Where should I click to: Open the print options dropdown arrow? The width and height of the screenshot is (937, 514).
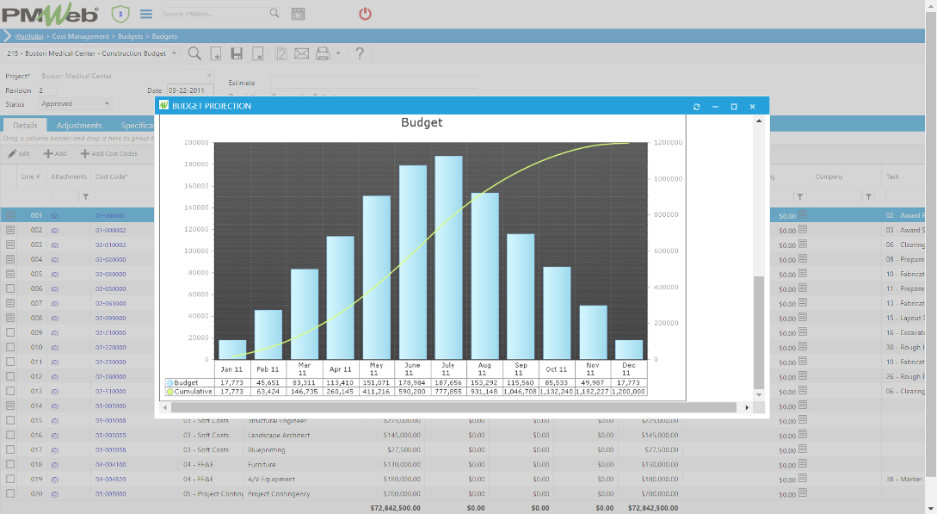click(x=338, y=53)
